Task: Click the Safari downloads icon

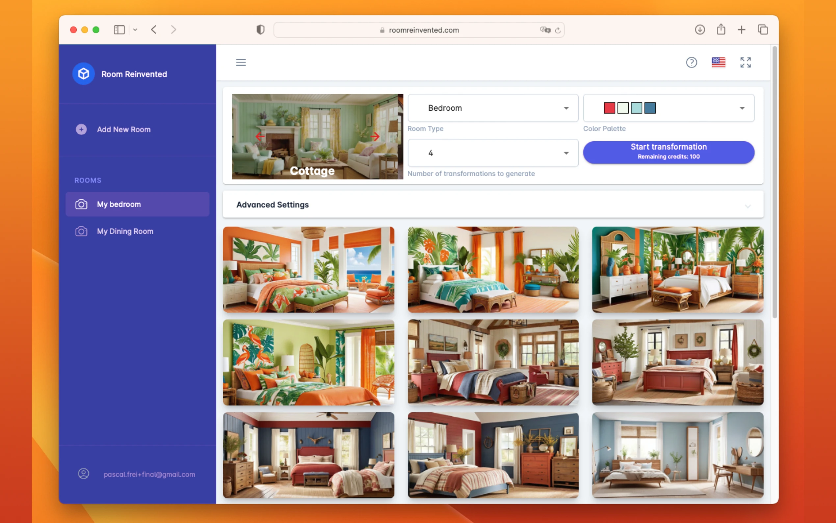Action: [699, 30]
